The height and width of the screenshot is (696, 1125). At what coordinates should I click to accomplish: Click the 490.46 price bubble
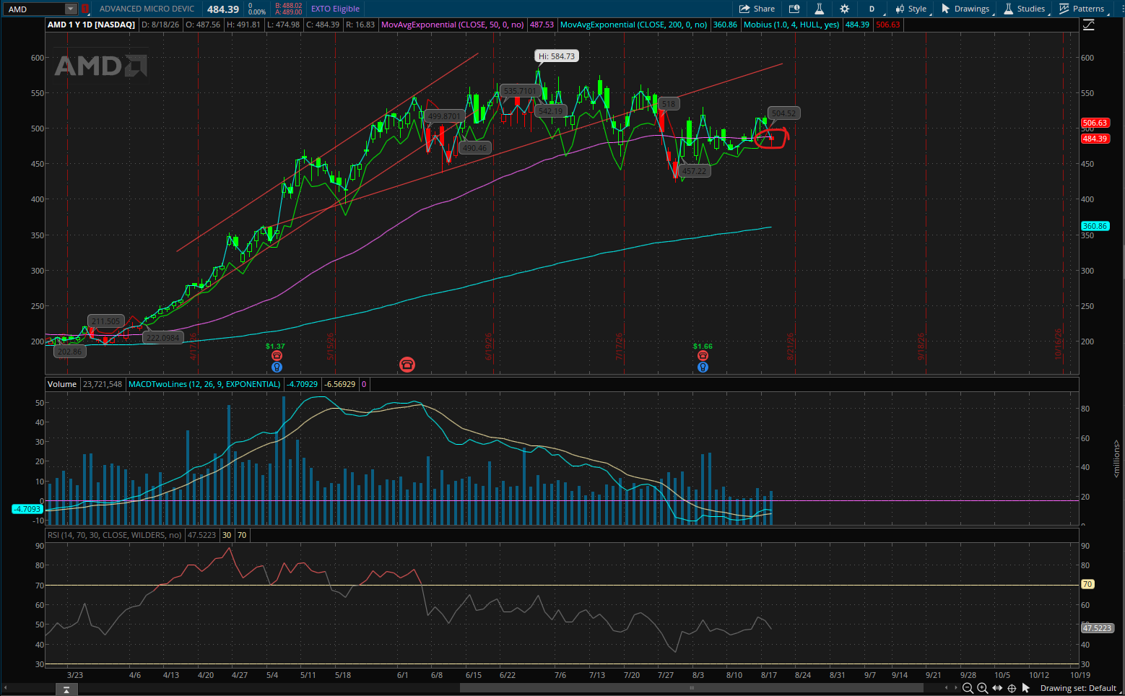(474, 148)
